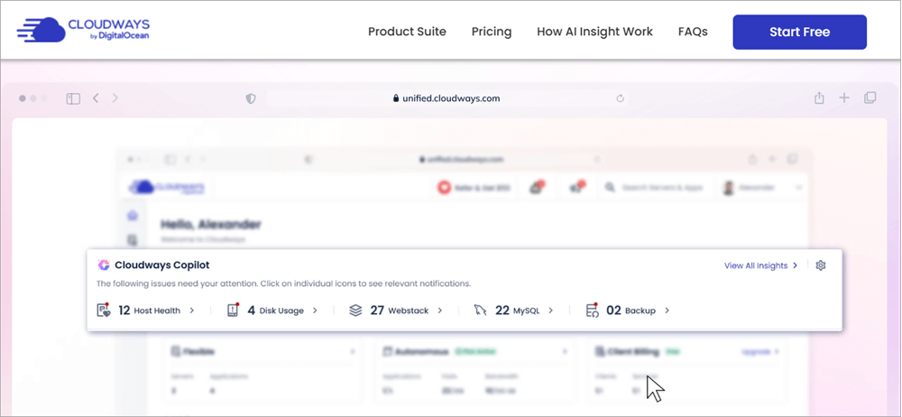Go to the Pricing page
Image resolution: width=902 pixels, height=417 pixels.
pyautogui.click(x=492, y=32)
